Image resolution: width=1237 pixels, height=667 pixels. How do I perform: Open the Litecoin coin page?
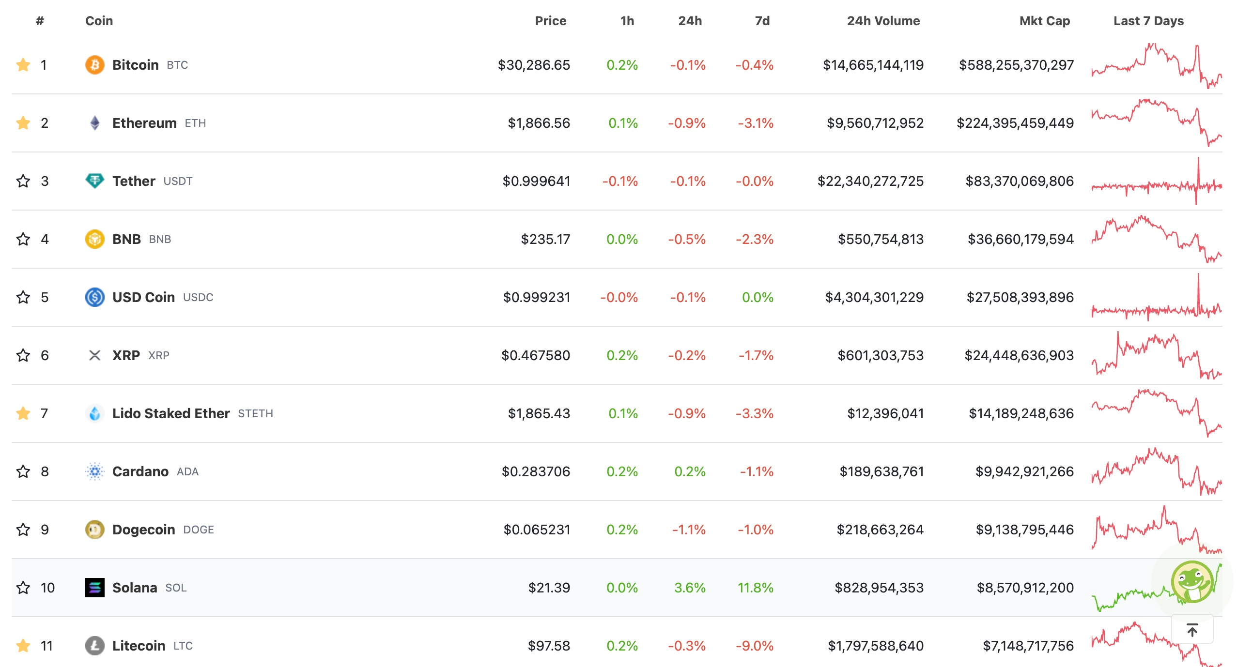coord(139,646)
